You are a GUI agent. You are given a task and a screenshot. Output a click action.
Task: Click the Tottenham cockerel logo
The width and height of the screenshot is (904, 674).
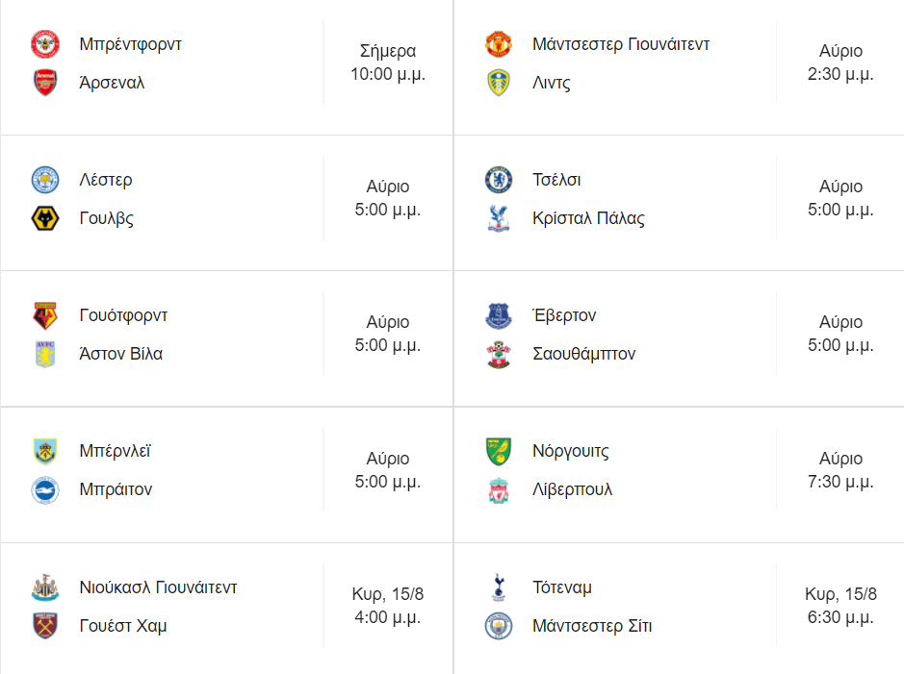click(x=498, y=587)
